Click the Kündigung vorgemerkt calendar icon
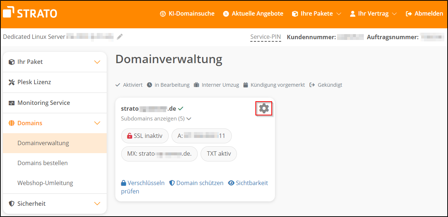The height and width of the screenshot is (217, 448). tap(246, 85)
